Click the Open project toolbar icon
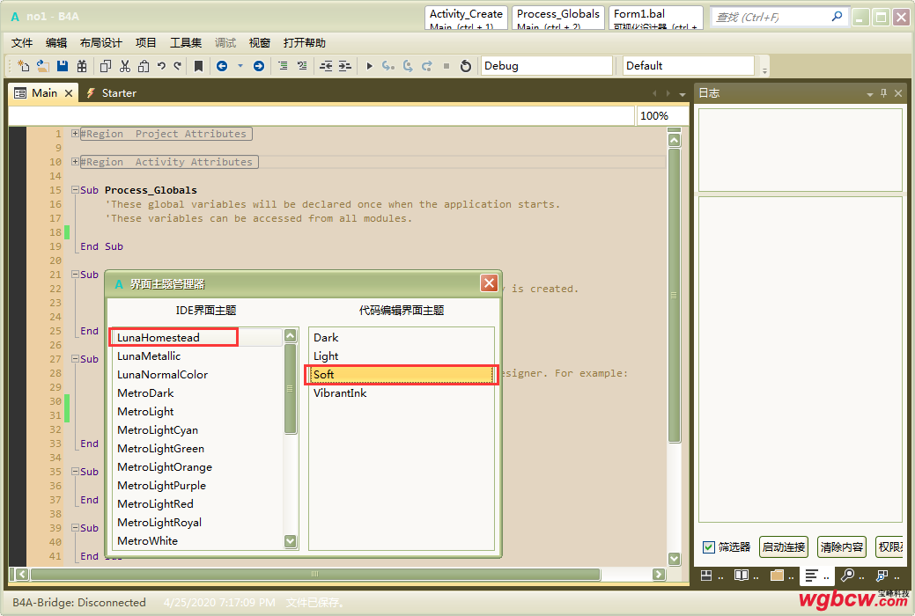Image resolution: width=915 pixels, height=616 pixels. [42, 66]
